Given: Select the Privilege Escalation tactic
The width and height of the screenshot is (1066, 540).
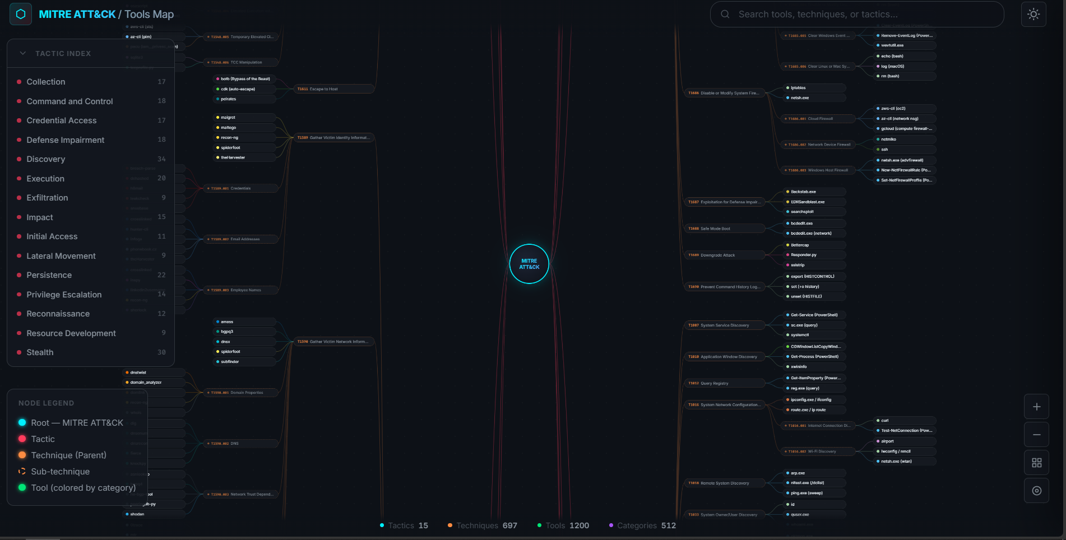Looking at the screenshot, I should (91, 295).
